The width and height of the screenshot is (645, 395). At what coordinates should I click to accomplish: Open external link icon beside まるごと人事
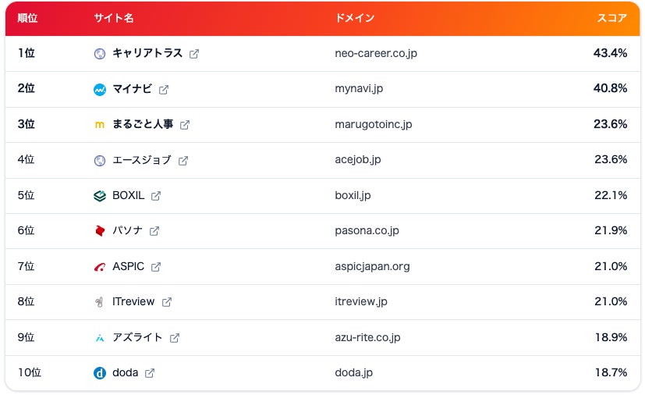(x=185, y=125)
